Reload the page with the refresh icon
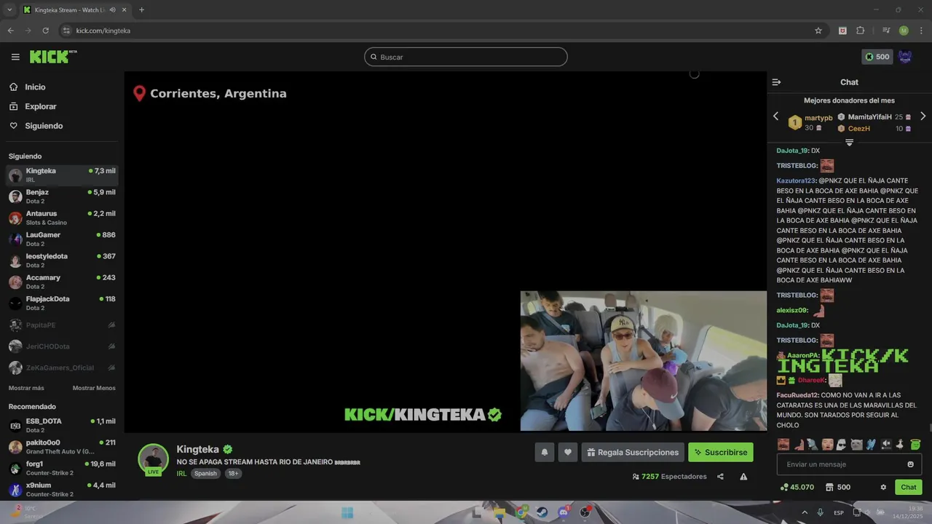 point(45,31)
